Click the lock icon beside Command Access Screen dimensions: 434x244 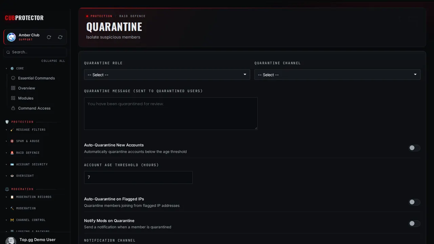[13, 108]
